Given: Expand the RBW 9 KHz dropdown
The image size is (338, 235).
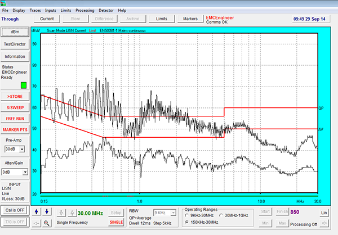Looking at the screenshot, I should (172, 214).
